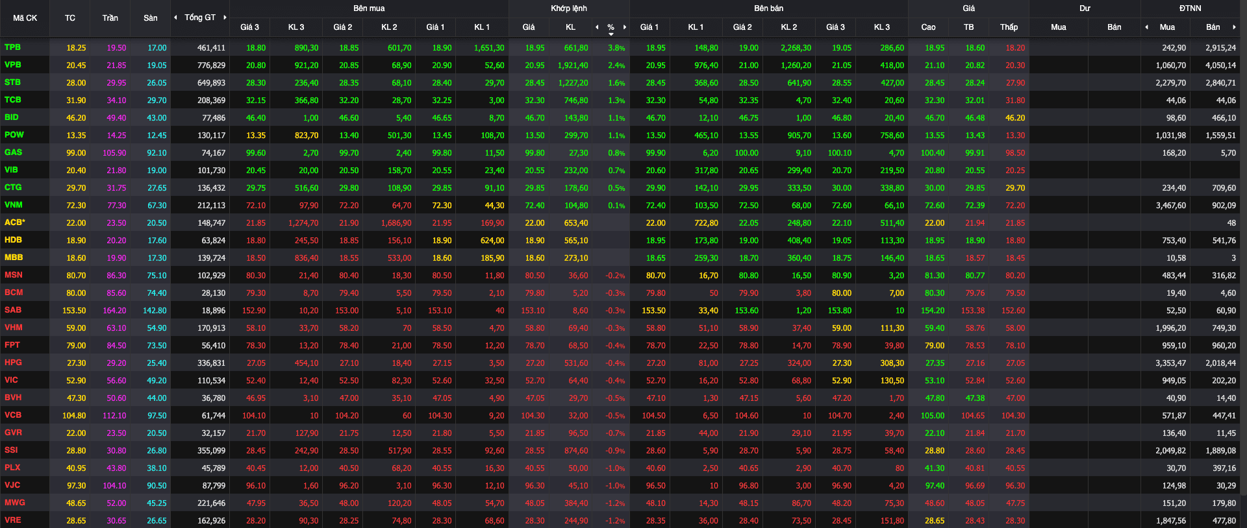Screen dimensions: 1247x528
Task: Click the Bên bán group header
Action: pos(769,8)
